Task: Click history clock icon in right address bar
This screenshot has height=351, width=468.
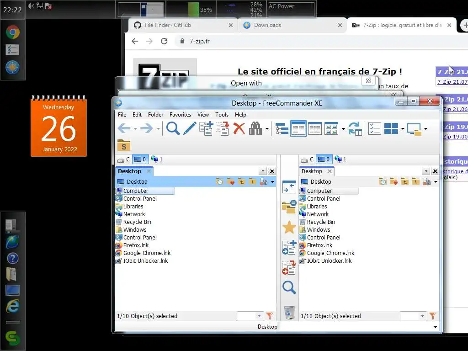Action: coord(383,181)
